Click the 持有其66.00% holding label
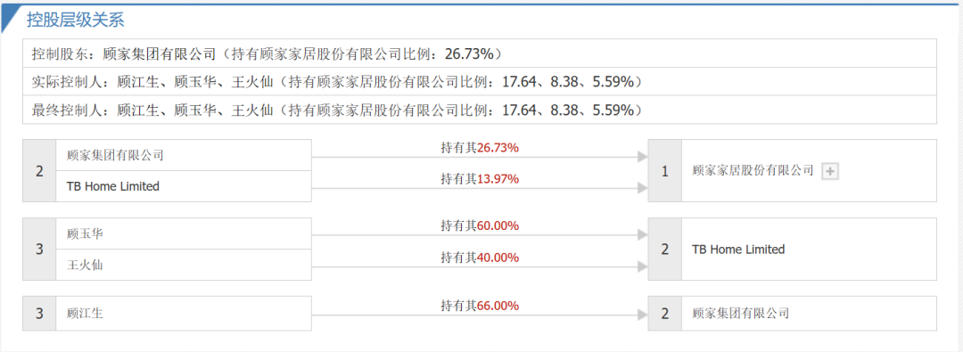Screen dimensions: 963x352 480,306
